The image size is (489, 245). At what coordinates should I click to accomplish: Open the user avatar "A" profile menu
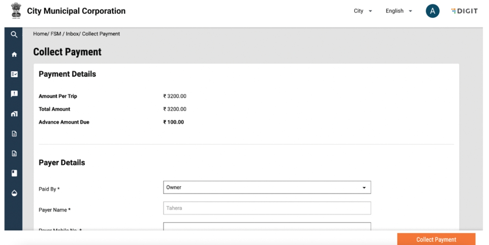(432, 11)
